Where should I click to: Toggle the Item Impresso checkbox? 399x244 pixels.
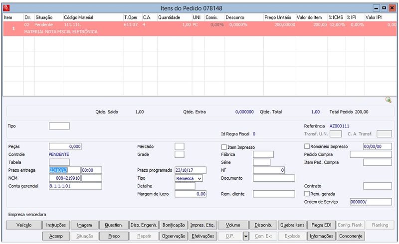click(x=224, y=147)
